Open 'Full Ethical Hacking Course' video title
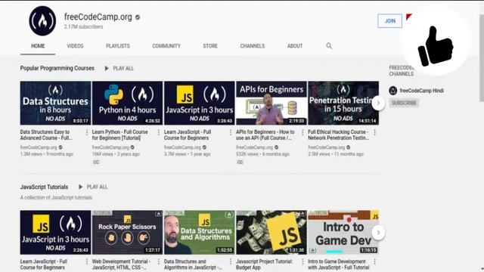Screen dimensions: 484x272 pyautogui.click(x=339, y=134)
